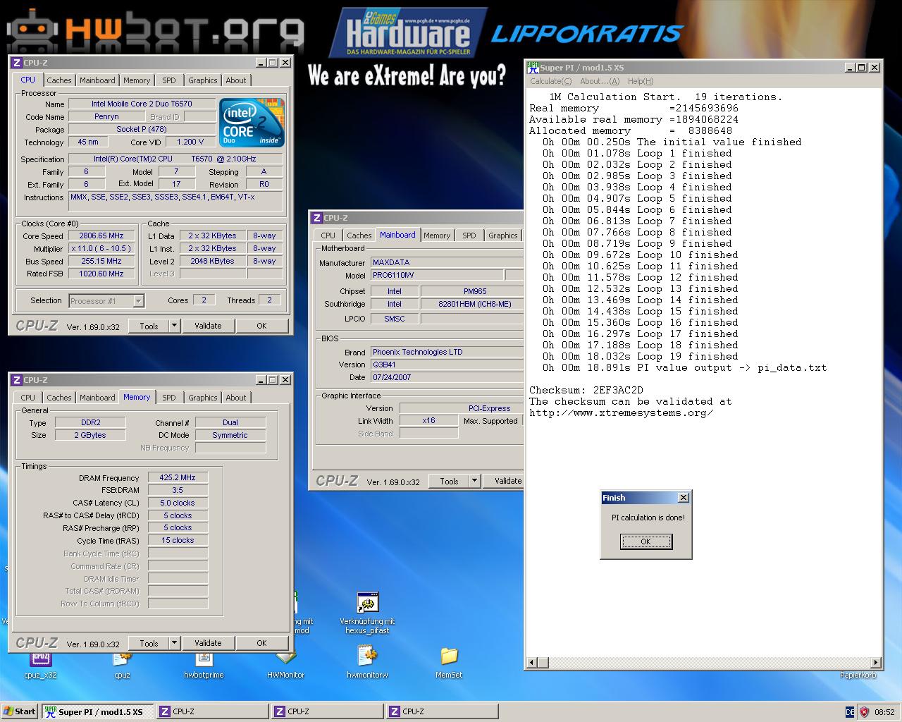Screen dimensions: 902x722
Task: Open the Papierkorb recycle bin icon
Action: pos(858,675)
